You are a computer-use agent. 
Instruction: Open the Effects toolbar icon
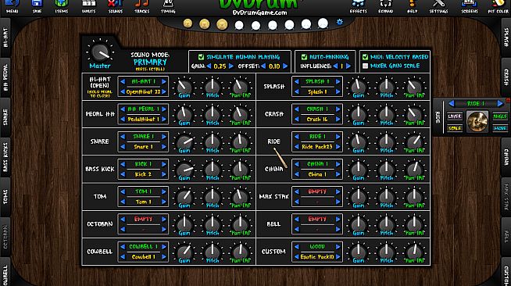click(x=358, y=6)
